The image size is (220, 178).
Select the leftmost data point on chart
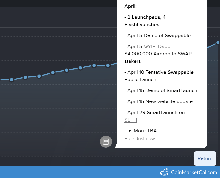coord(12,80)
